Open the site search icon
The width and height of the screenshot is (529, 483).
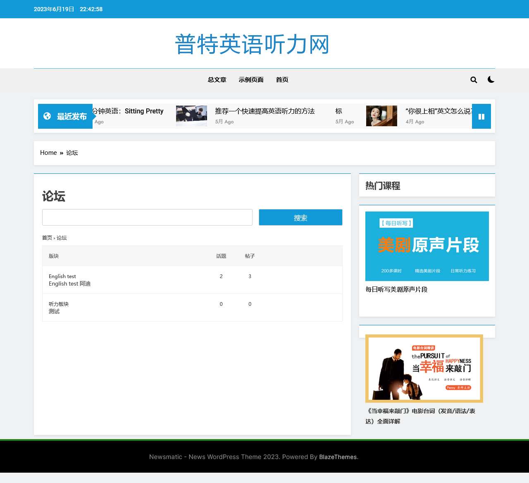[x=474, y=79]
